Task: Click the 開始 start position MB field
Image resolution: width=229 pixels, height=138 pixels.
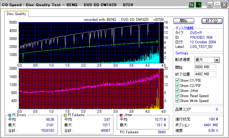Action: coord(205,67)
